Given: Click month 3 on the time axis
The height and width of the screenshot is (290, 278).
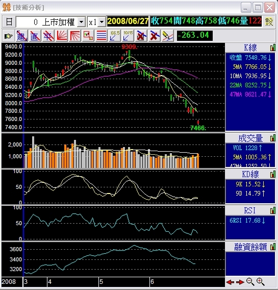Looking at the screenshot, I should tap(26, 282).
